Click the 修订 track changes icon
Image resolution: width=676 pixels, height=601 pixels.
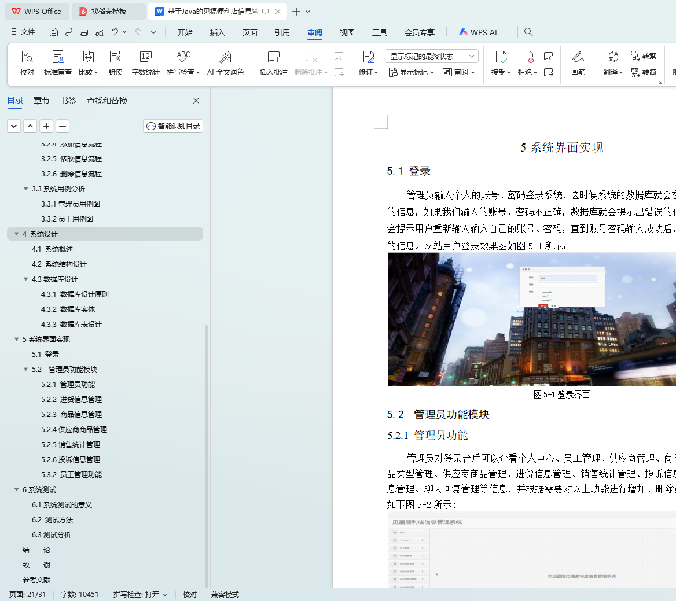(368, 62)
